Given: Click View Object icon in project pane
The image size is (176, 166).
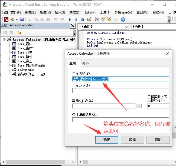Looking at the screenshot, I should click(11, 33).
